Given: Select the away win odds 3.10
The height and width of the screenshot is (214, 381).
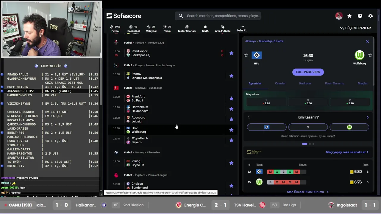Looking at the screenshot, I should click(x=350, y=102).
